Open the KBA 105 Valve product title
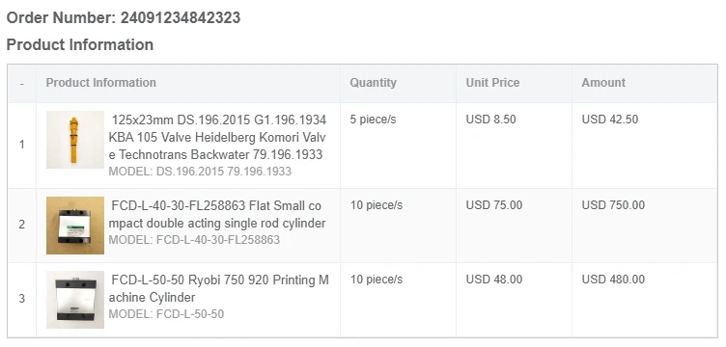Screen dimensions: 726x347 pos(217,137)
